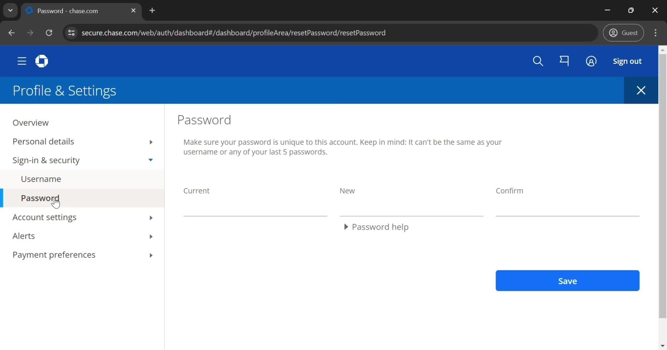Navigate to Overview settings page
The image size is (667, 350).
pyautogui.click(x=31, y=123)
